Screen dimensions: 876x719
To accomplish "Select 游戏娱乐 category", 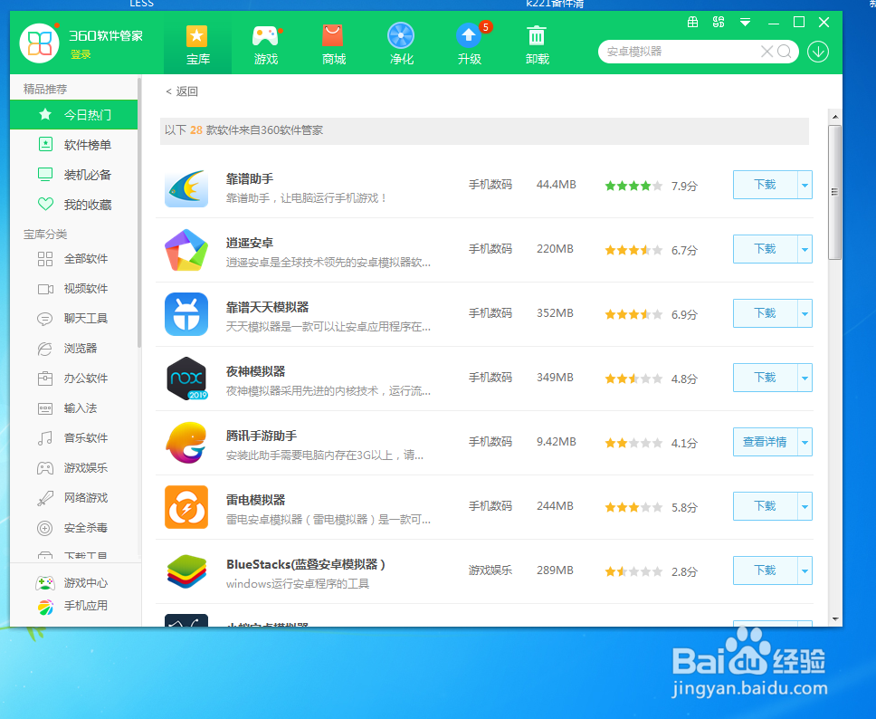I will (73, 467).
